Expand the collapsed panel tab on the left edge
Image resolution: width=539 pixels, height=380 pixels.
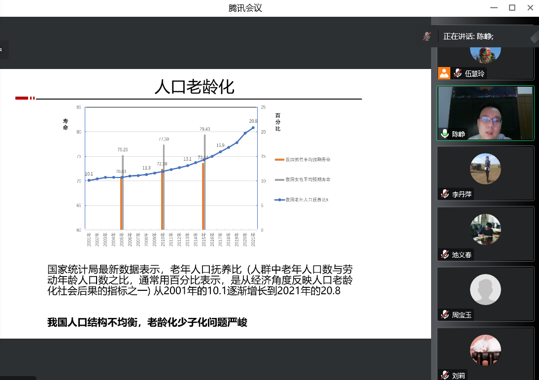[x=3, y=50]
